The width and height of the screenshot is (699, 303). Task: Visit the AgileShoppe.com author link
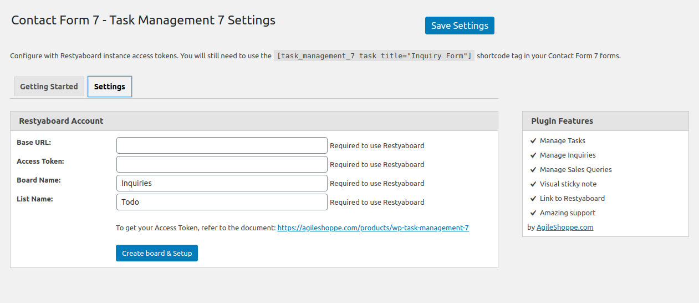coord(565,227)
